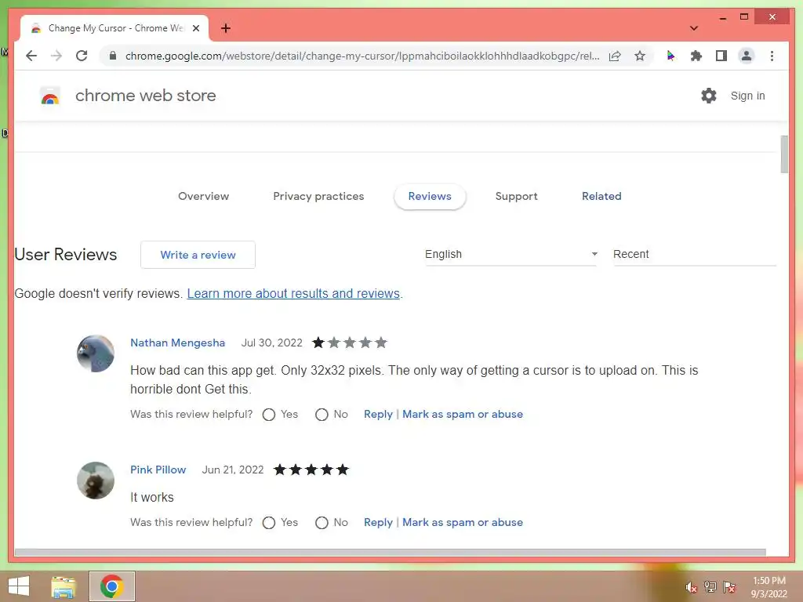Reload the current page
Screen dimensions: 803x602
[82, 56]
